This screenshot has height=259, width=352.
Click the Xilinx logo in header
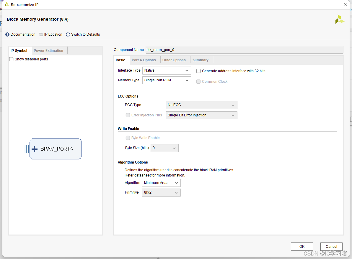click(340, 19)
